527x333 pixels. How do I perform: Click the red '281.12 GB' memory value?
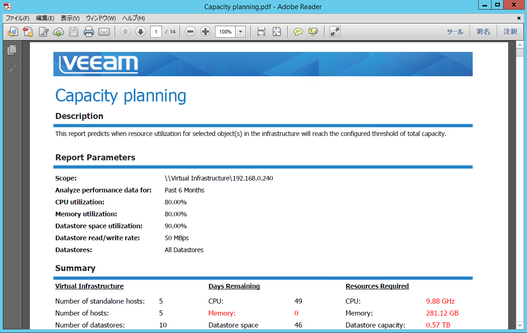coord(442,313)
